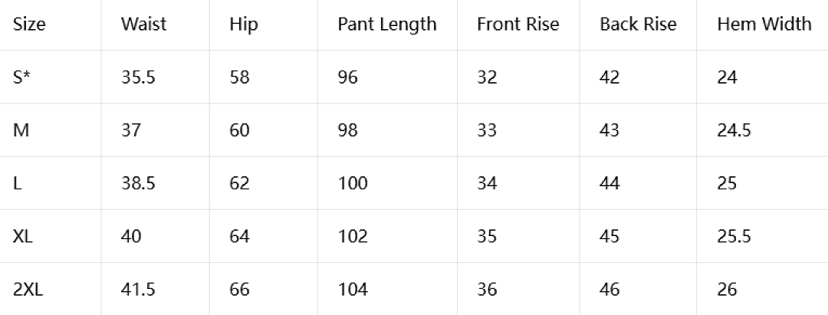
Task: Select the back rise value 46
Action: [609, 289]
